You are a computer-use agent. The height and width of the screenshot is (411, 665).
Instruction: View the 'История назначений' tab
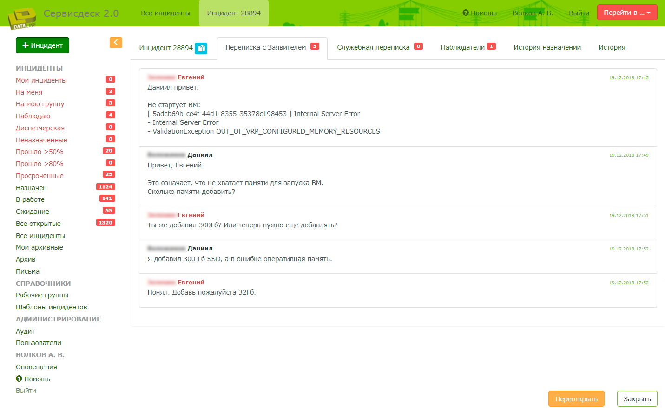point(547,47)
